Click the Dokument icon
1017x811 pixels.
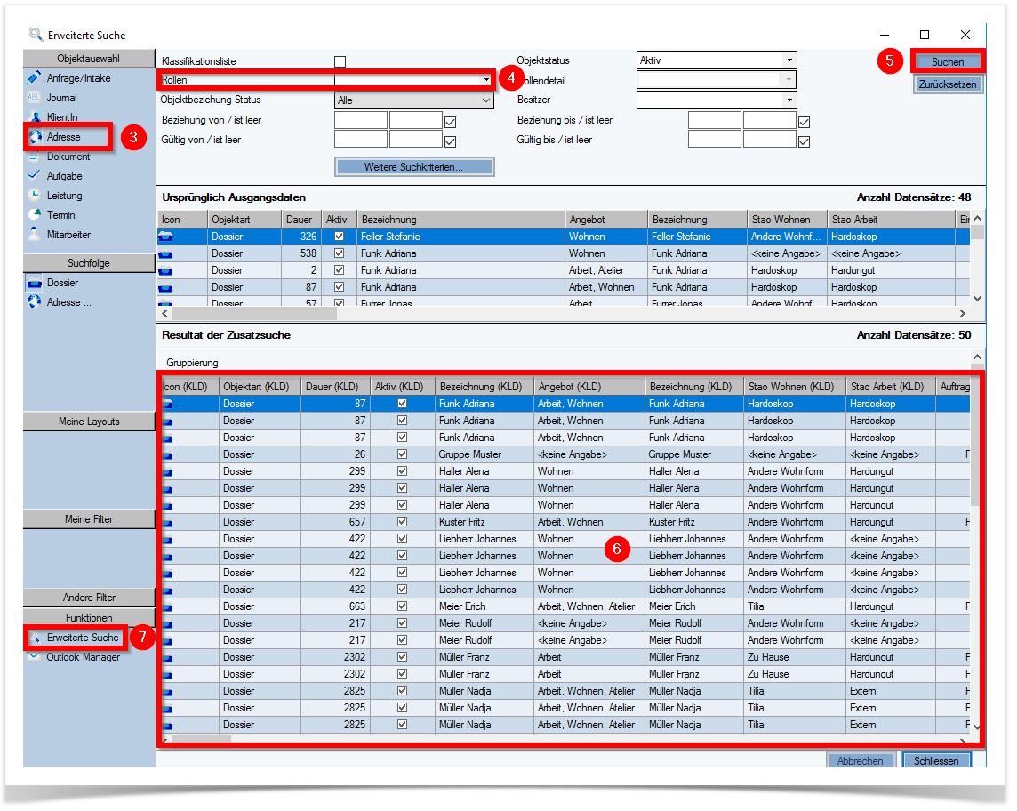click(x=35, y=157)
